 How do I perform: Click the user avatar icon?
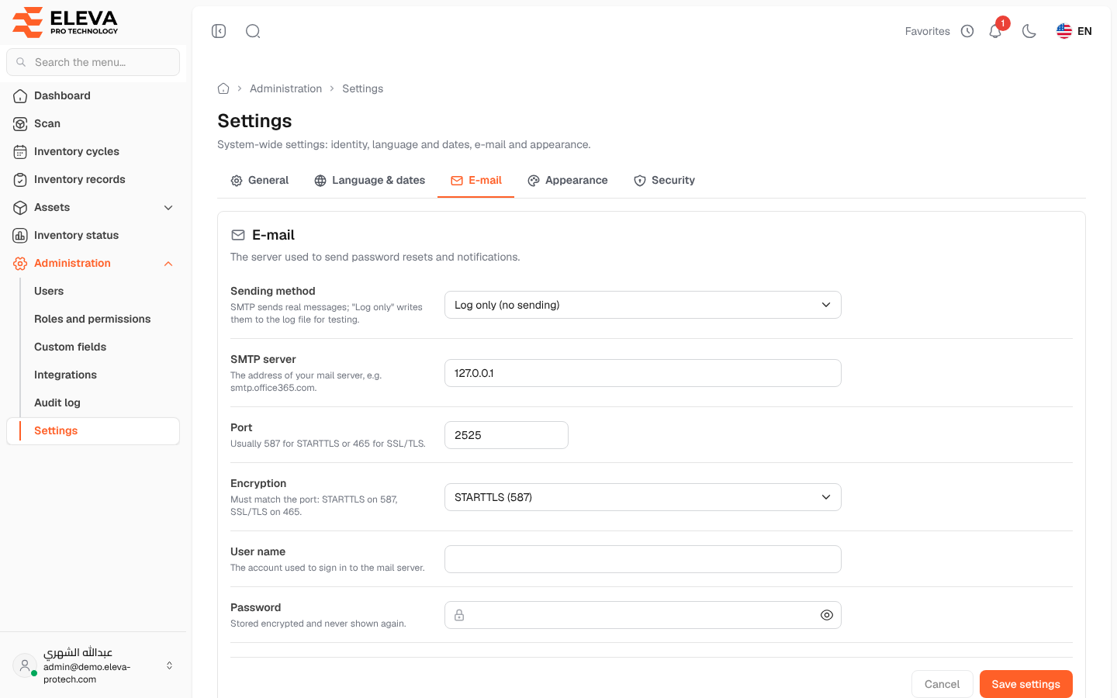[25, 665]
